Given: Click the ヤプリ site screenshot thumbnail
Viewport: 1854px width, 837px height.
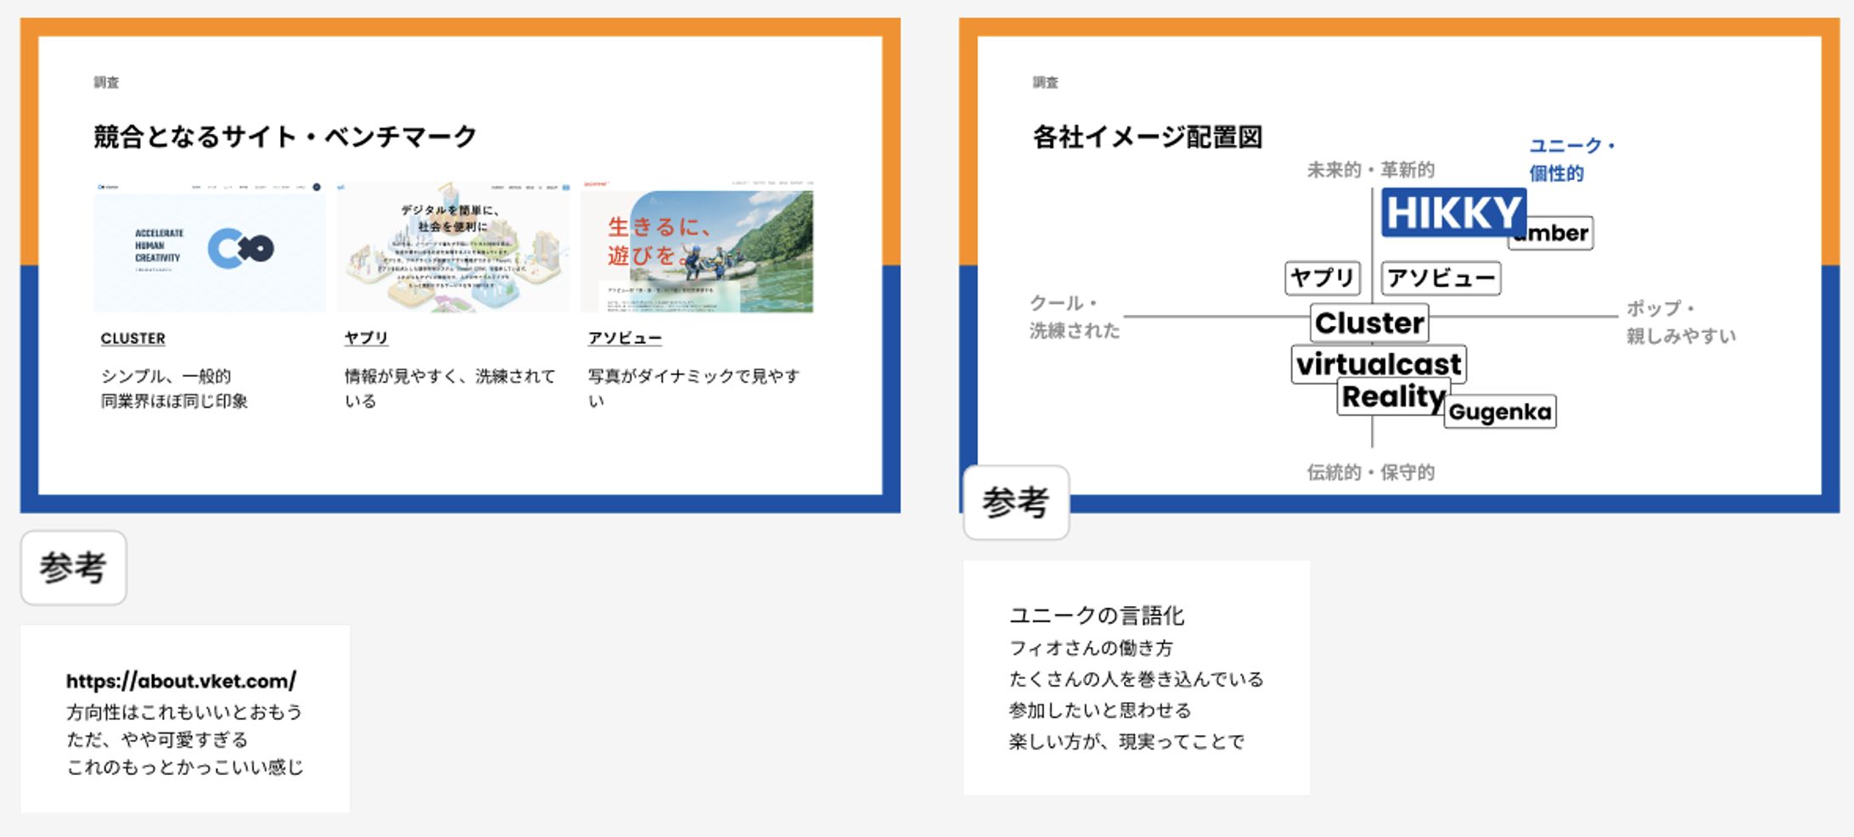Looking at the screenshot, I should (x=452, y=247).
